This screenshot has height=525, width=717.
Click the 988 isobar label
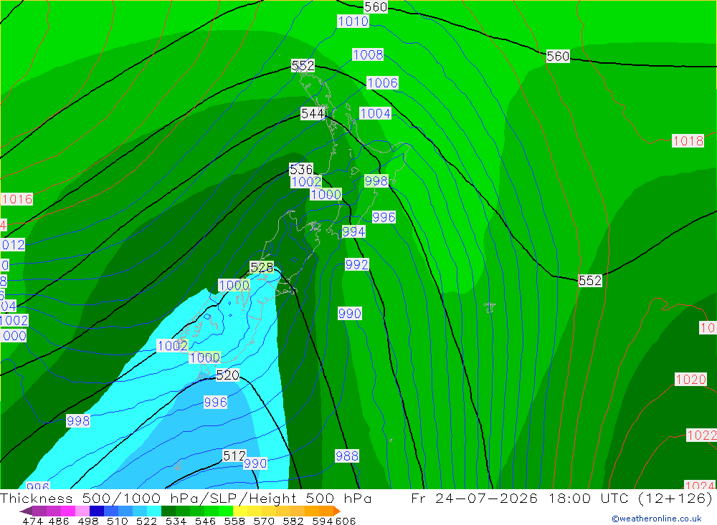coord(346,456)
